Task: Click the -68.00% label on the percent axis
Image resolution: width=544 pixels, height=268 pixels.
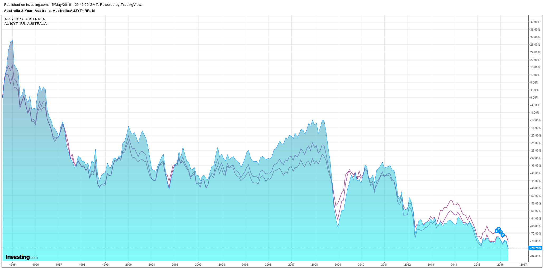Action: pyautogui.click(x=536, y=226)
